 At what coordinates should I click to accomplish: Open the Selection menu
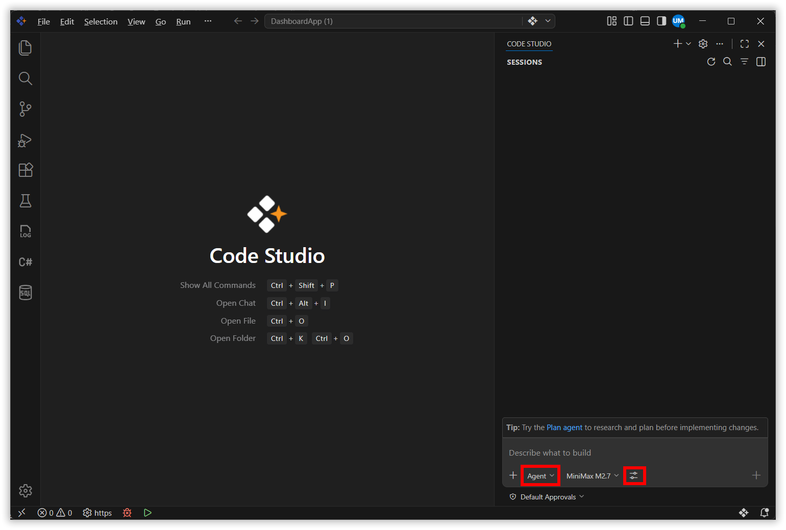click(101, 21)
